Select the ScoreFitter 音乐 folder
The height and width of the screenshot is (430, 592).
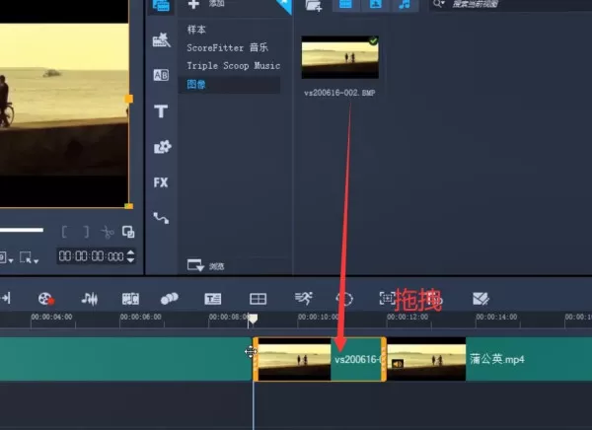pos(227,47)
